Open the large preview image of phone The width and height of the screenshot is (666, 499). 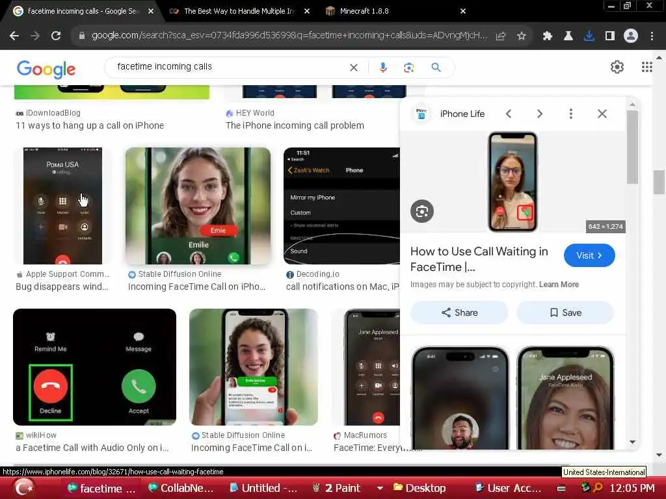click(x=513, y=182)
